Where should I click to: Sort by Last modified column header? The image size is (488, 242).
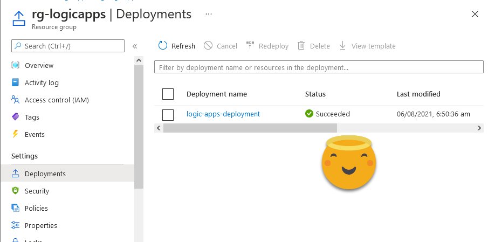(418, 94)
